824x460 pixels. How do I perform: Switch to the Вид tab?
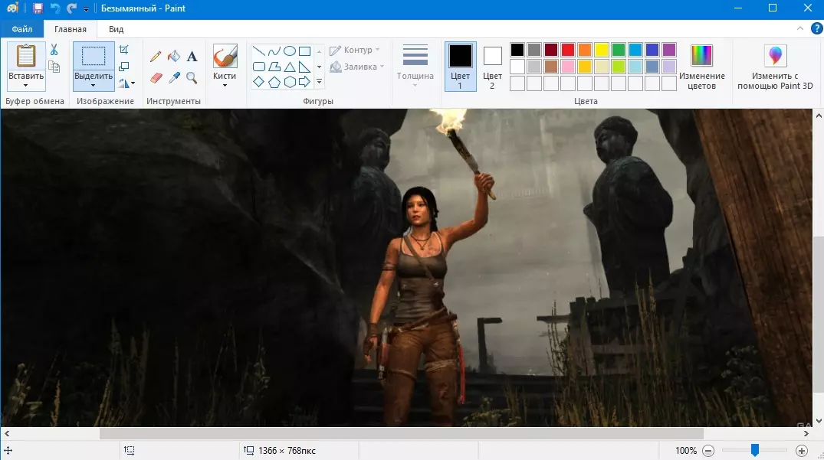pos(116,29)
